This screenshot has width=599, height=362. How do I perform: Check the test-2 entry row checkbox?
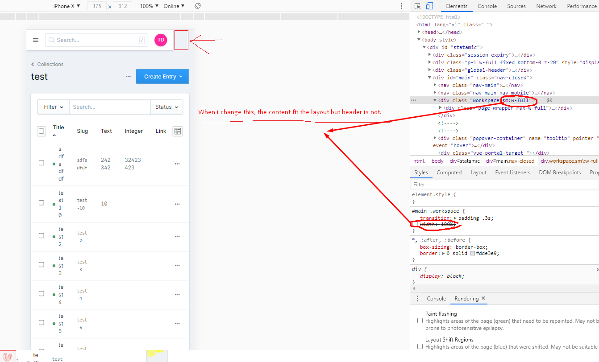pos(42,235)
